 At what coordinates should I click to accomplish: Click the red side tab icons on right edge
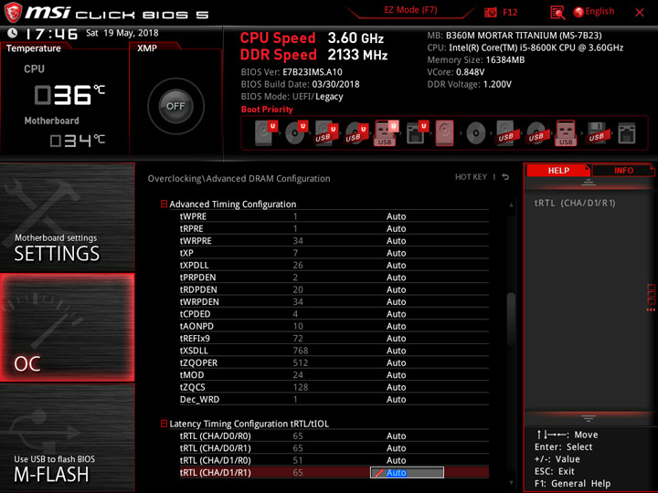[x=651, y=298]
